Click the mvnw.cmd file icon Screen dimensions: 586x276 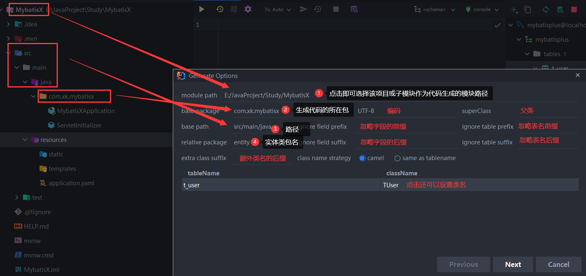pyautogui.click(x=18, y=255)
